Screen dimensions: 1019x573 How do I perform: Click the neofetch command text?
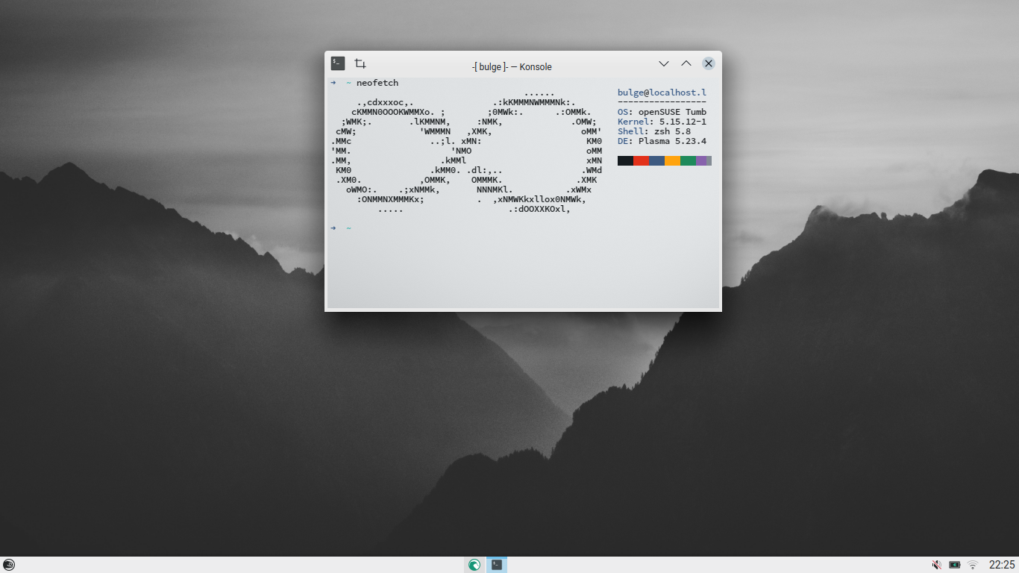pyautogui.click(x=377, y=83)
